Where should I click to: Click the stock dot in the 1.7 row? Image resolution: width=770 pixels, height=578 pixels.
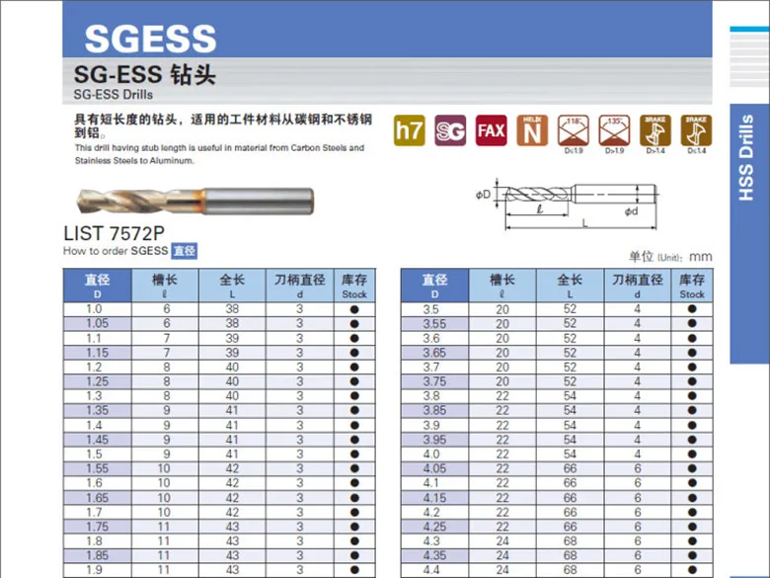354,512
